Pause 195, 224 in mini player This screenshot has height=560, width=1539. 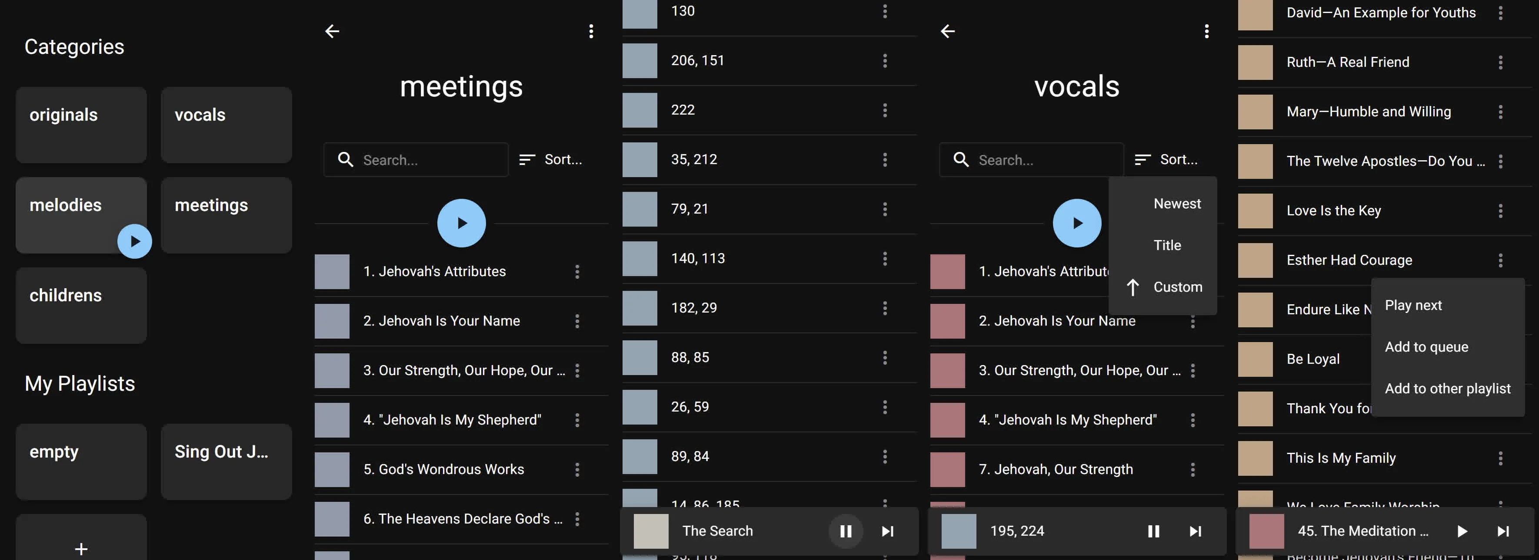(1153, 531)
